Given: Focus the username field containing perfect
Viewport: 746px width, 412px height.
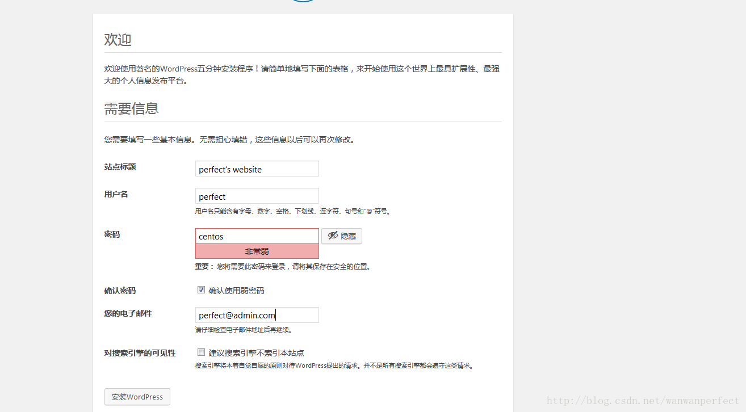Looking at the screenshot, I should [x=257, y=196].
